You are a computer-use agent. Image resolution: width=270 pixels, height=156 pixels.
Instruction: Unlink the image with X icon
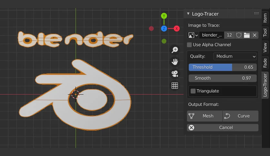pyautogui.click(x=254, y=35)
